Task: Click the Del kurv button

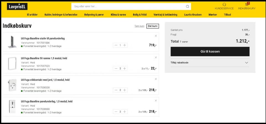Action: 153,26
